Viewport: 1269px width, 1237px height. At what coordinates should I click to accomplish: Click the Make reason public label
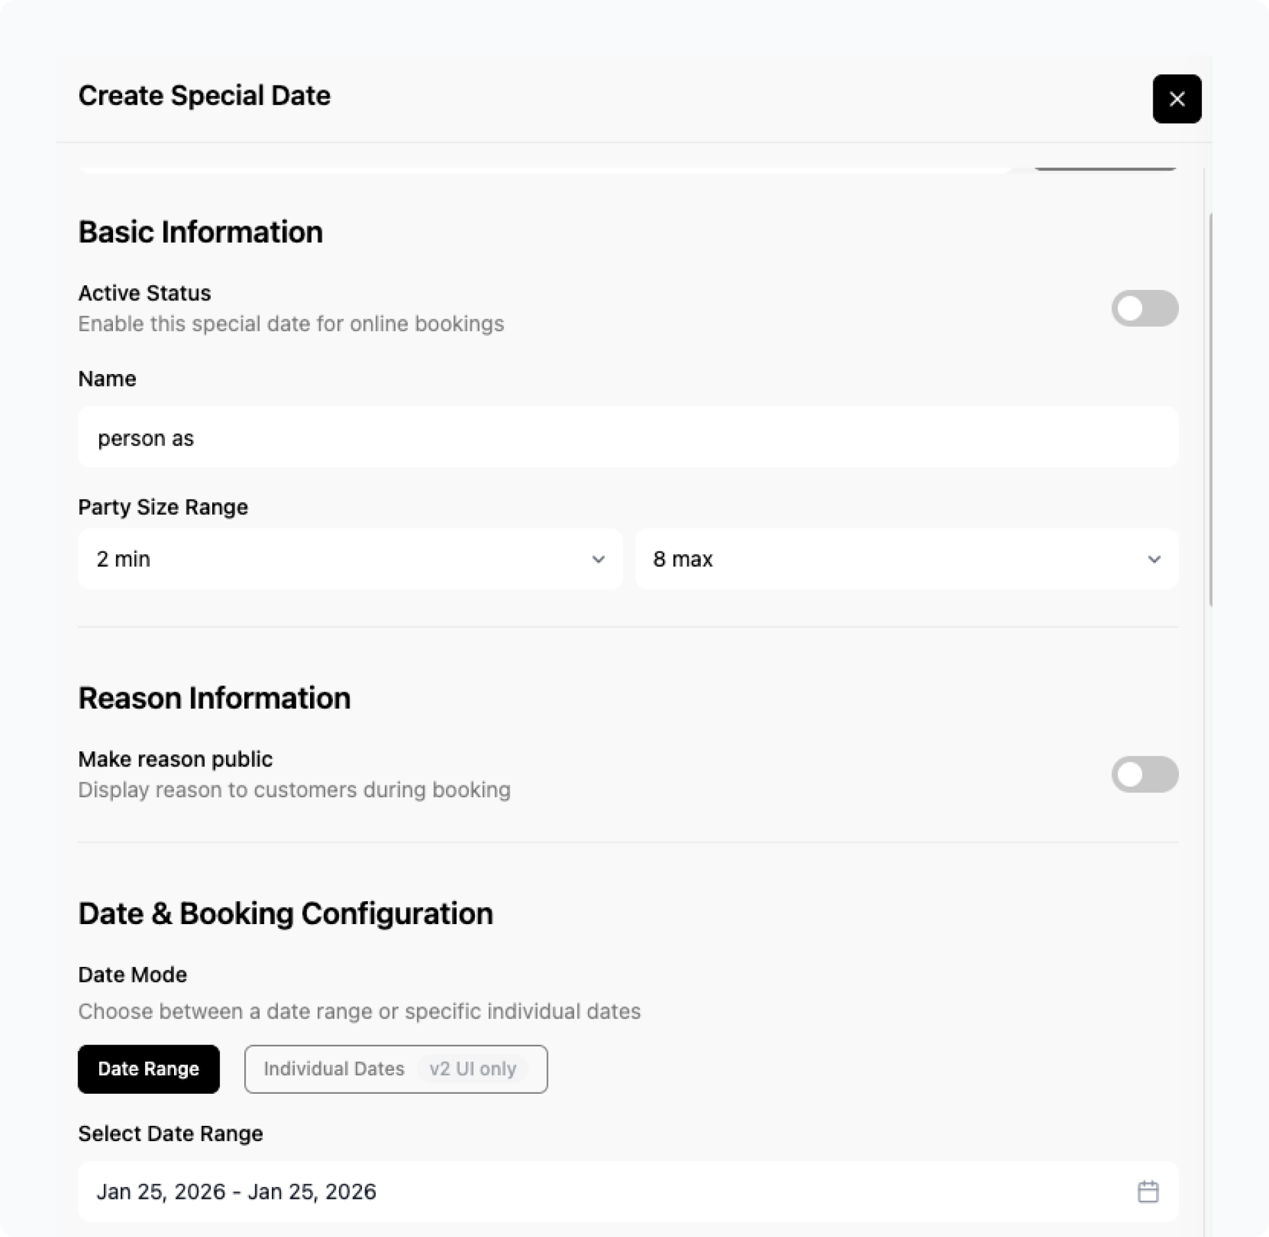(175, 759)
